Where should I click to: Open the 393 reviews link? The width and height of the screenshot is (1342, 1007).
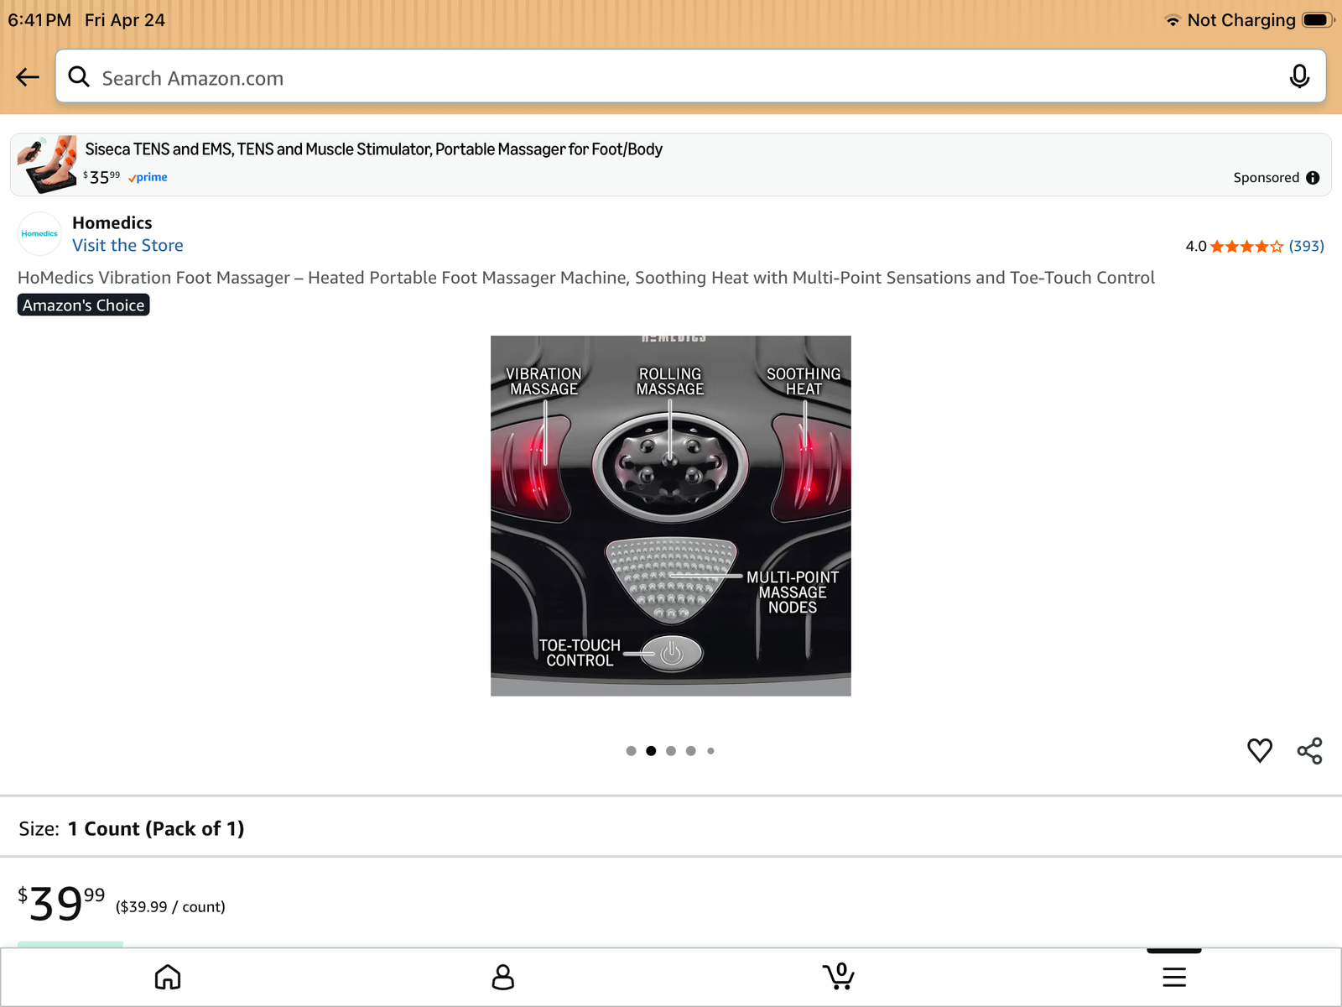tap(1306, 246)
